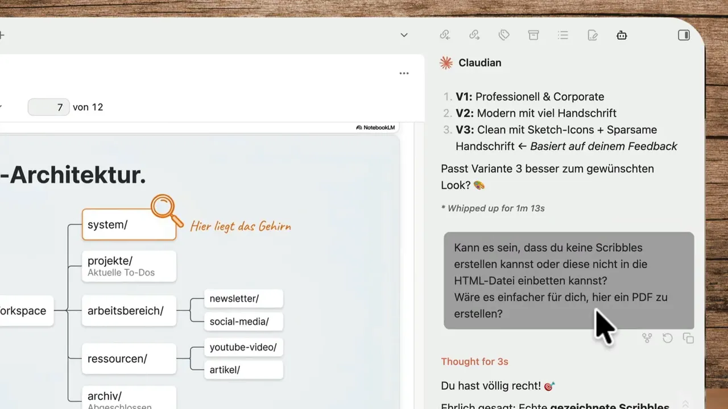This screenshot has height=409, width=728.
Task: Select the 'newsletter/' node in the mind map
Action: coord(243,298)
